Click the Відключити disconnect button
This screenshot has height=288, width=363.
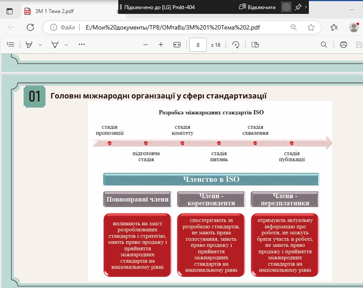pos(257,7)
